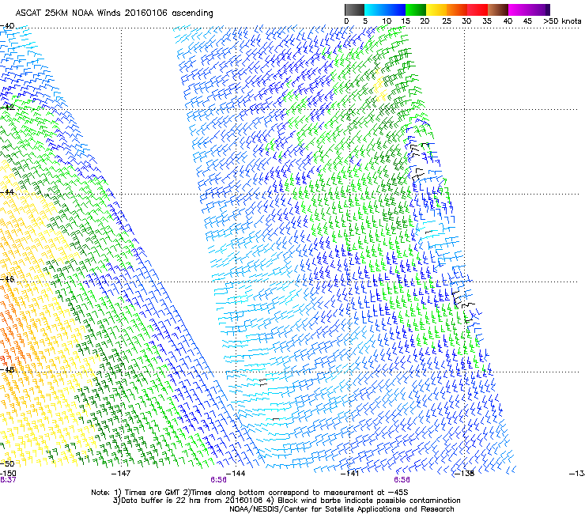Click the 6:58 time label near -141
This screenshot has width=585, height=514.
pos(402,480)
